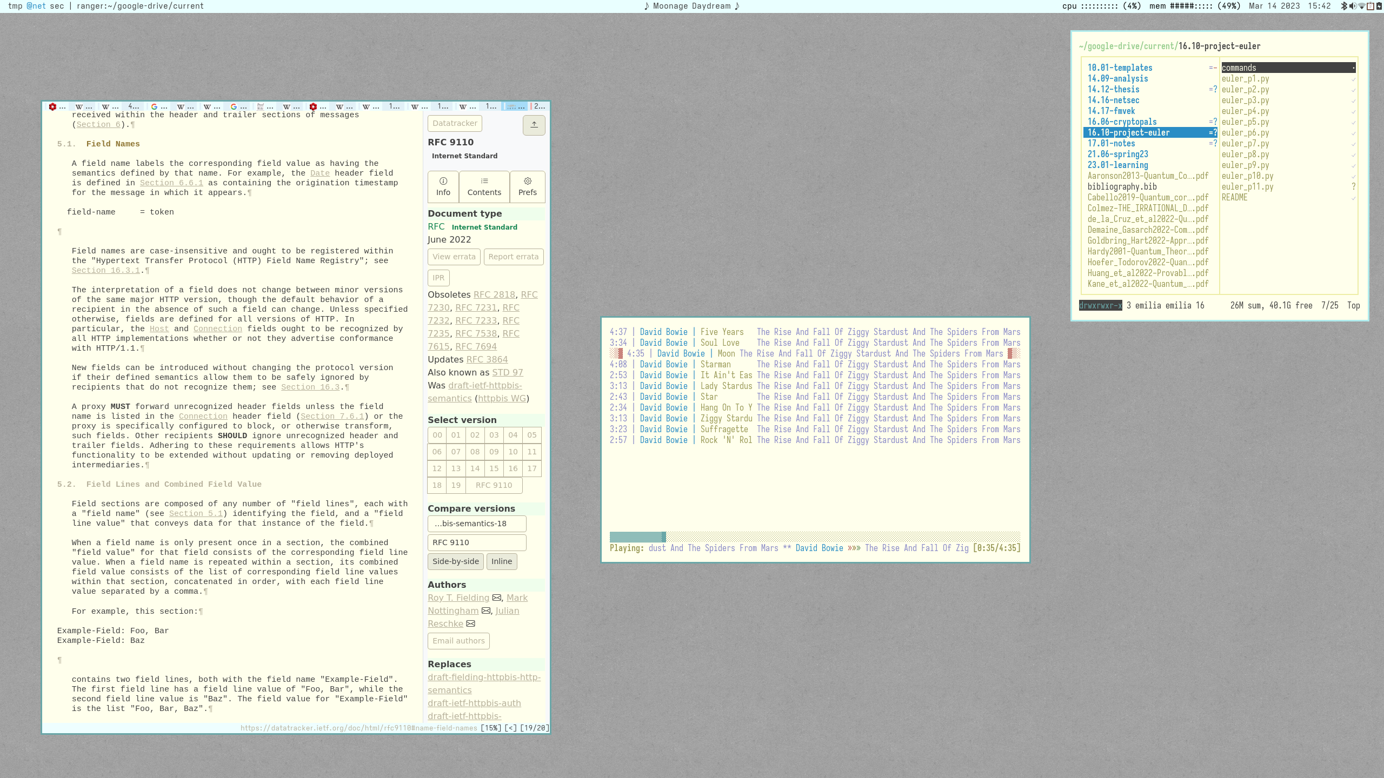
Task: Click the clipboard tray icon
Action: pyautogui.click(x=1370, y=6)
